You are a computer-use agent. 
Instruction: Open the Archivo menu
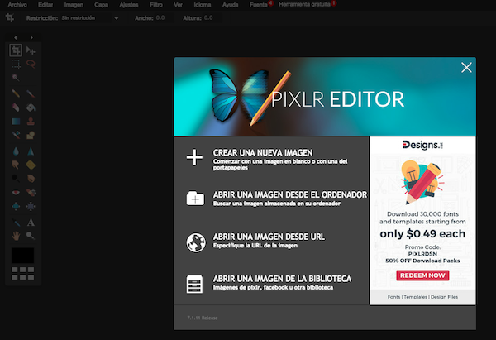pyautogui.click(x=17, y=5)
